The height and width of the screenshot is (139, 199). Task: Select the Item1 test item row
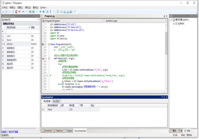click(x=21, y=40)
